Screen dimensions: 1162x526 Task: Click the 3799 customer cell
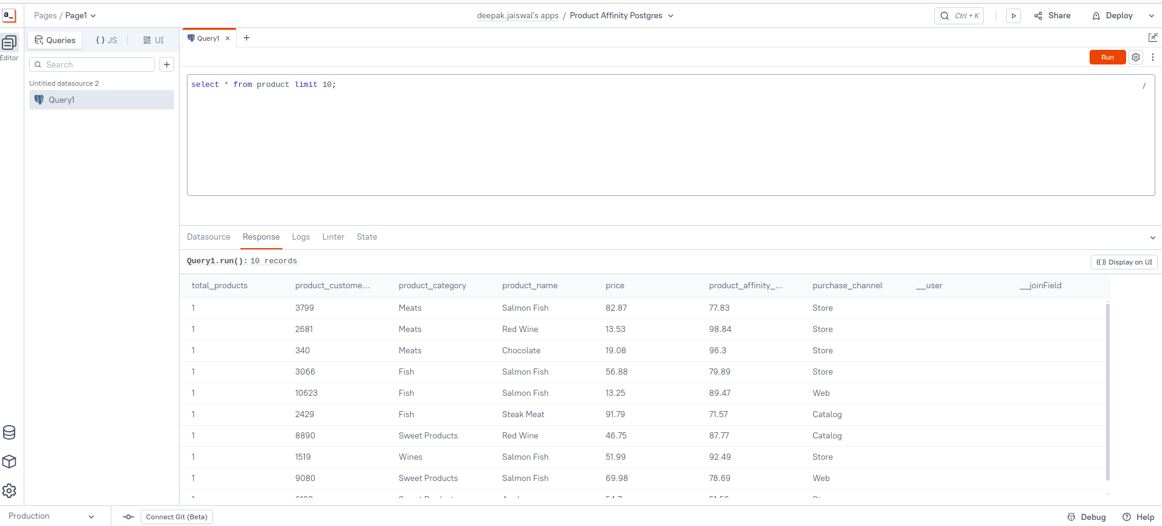pyautogui.click(x=304, y=308)
